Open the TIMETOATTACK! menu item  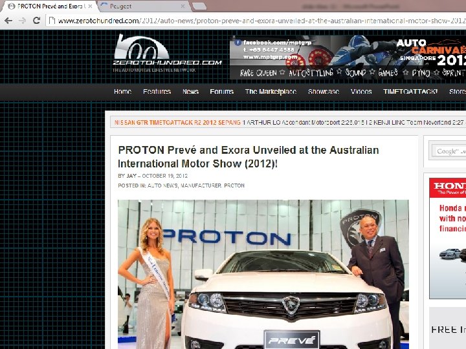click(410, 91)
